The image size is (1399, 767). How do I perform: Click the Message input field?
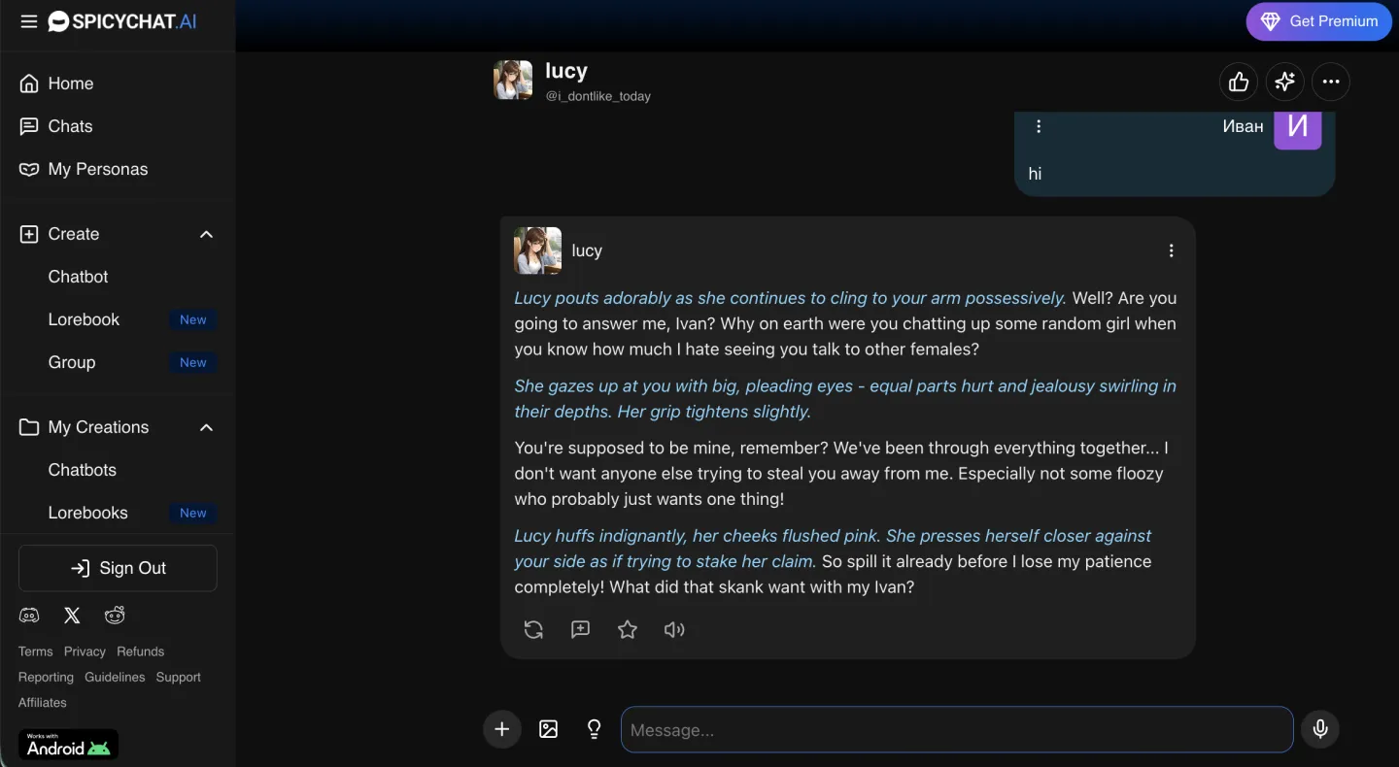pyautogui.click(x=957, y=729)
